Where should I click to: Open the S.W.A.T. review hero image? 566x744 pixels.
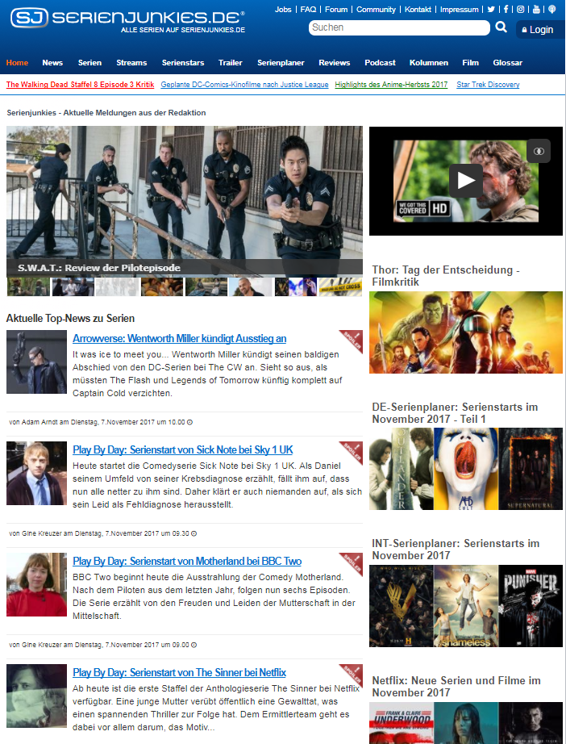[185, 201]
